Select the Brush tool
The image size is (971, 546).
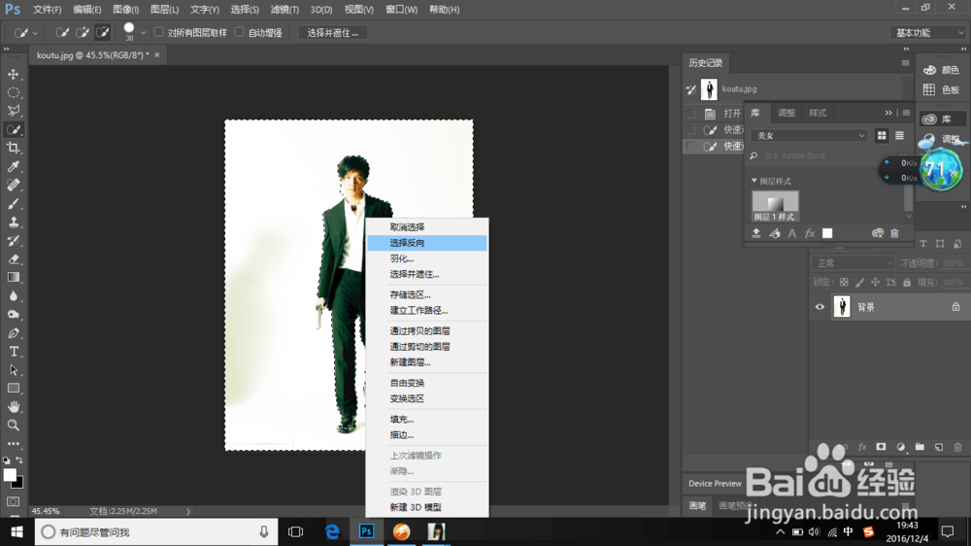pos(13,204)
